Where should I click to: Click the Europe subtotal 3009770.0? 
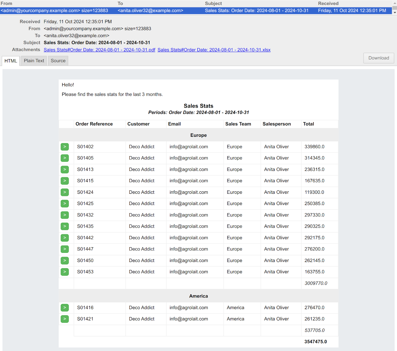pos(316,283)
